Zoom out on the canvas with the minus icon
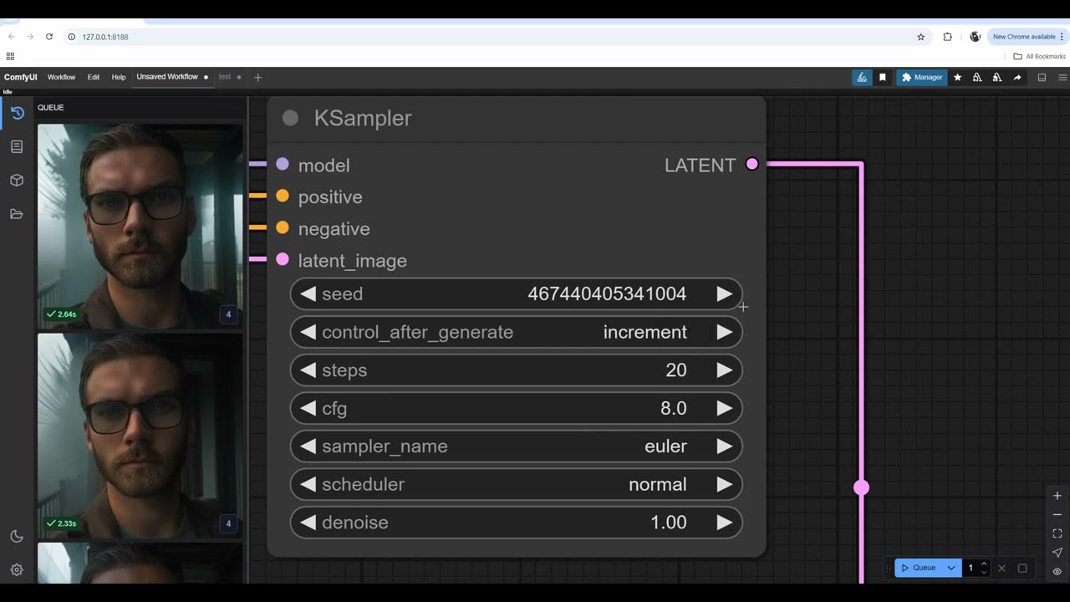This screenshot has height=602, width=1070. click(1057, 515)
